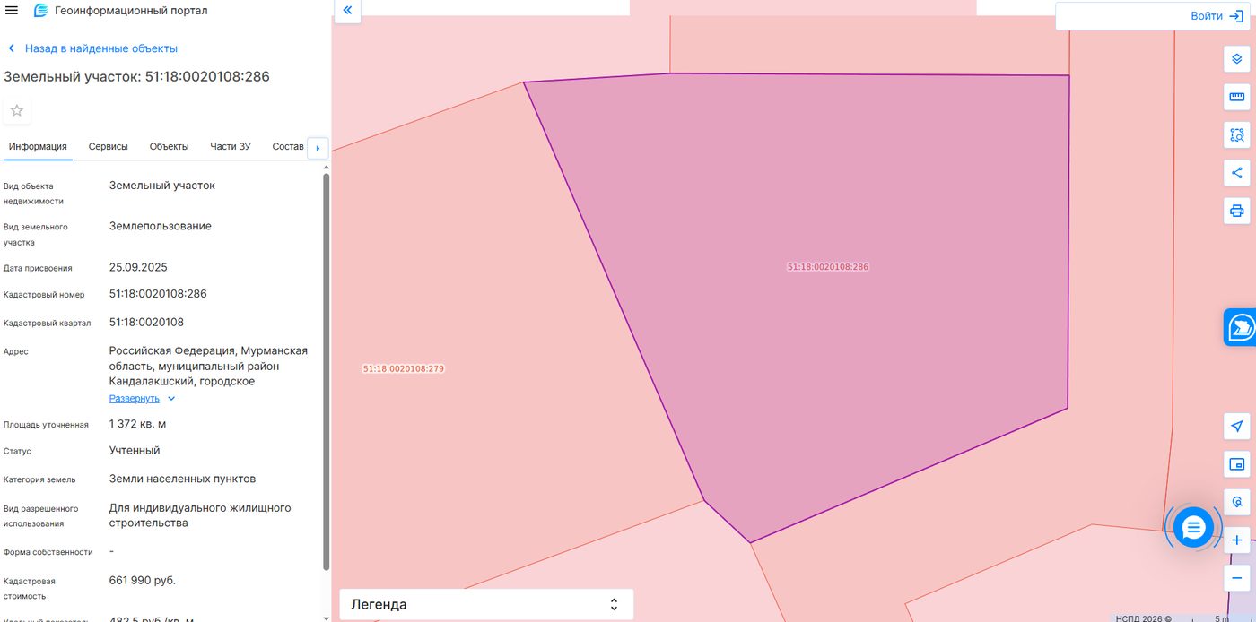Click the info panel vertical scrollbar
1256x622 pixels.
327,371
